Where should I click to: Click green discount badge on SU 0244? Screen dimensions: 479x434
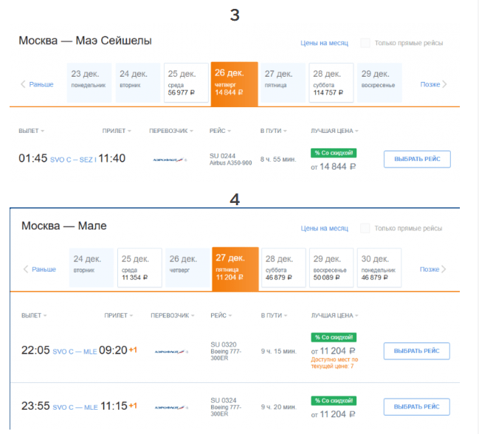334,153
